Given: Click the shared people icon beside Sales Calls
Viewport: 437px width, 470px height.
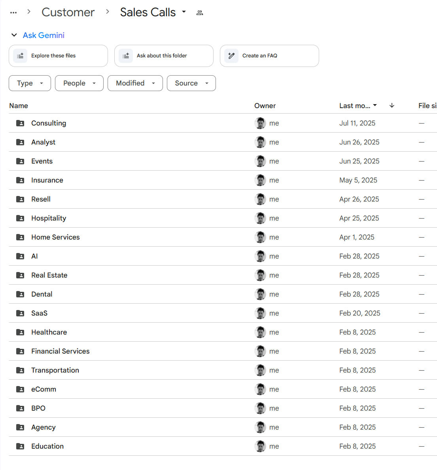Looking at the screenshot, I should [x=200, y=13].
